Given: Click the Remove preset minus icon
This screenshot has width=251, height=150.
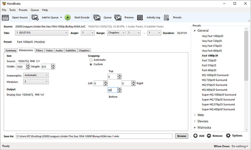Looking at the screenshot, I should pyautogui.click(x=209, y=136).
